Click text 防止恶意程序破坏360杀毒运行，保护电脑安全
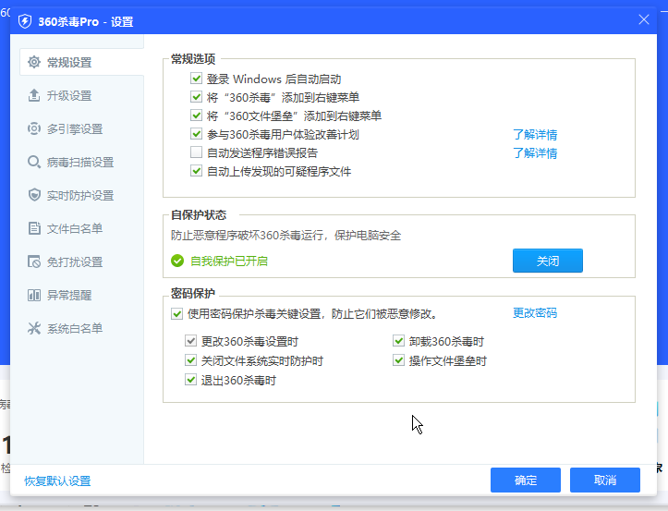The width and height of the screenshot is (668, 511). tap(285, 236)
